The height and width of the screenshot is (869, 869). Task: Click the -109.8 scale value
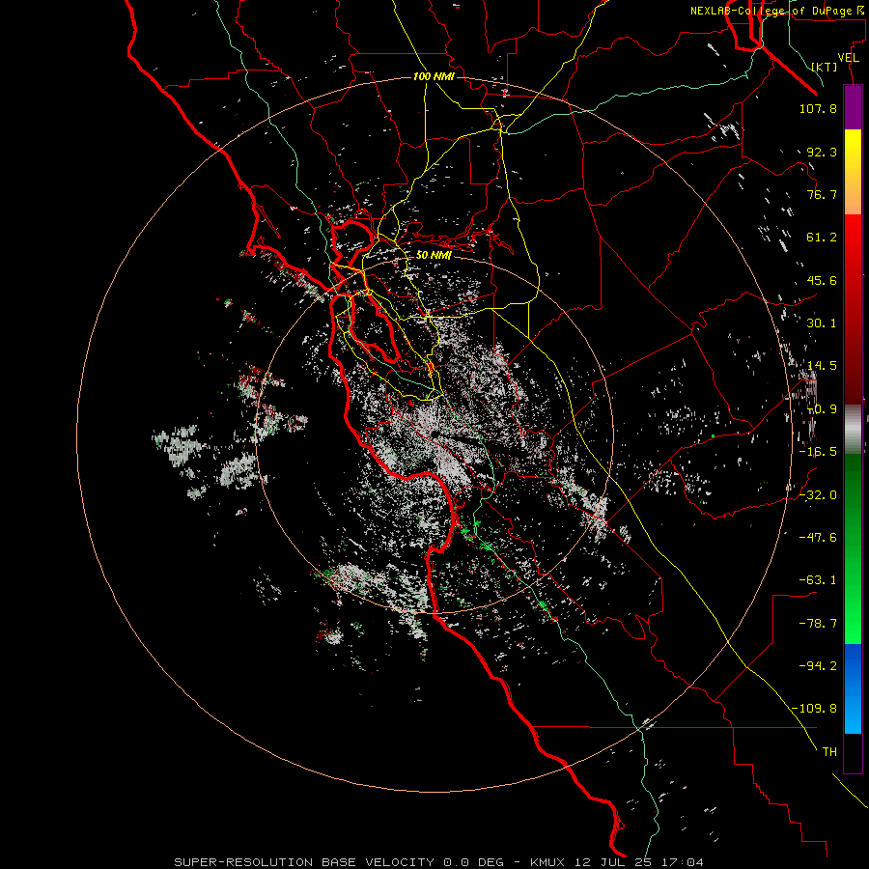(x=814, y=709)
